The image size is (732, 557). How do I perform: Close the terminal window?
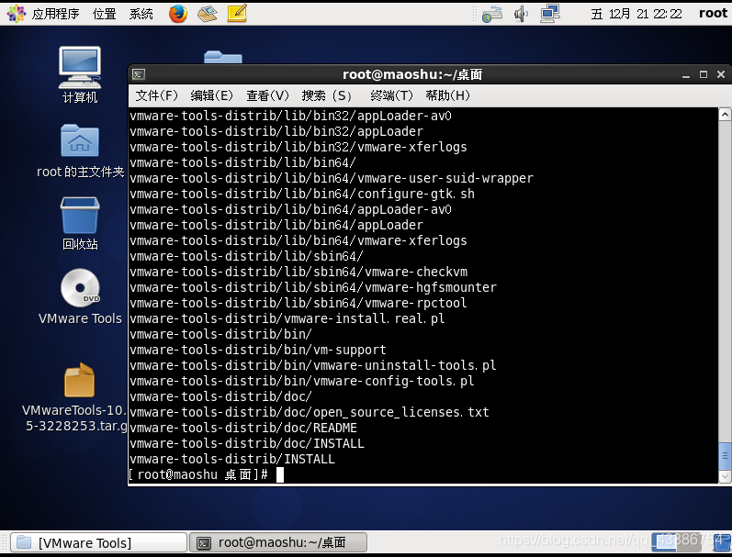pyautogui.click(x=721, y=74)
